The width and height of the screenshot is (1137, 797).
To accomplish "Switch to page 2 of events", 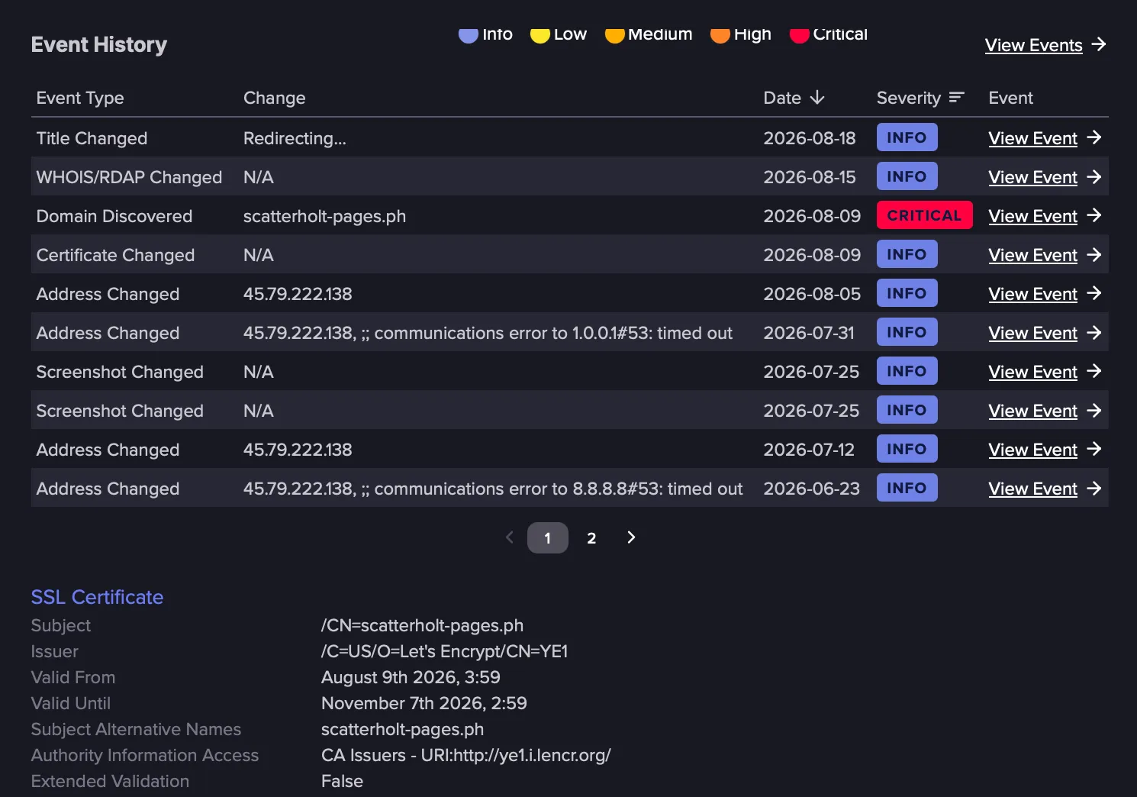I will pyautogui.click(x=591, y=538).
